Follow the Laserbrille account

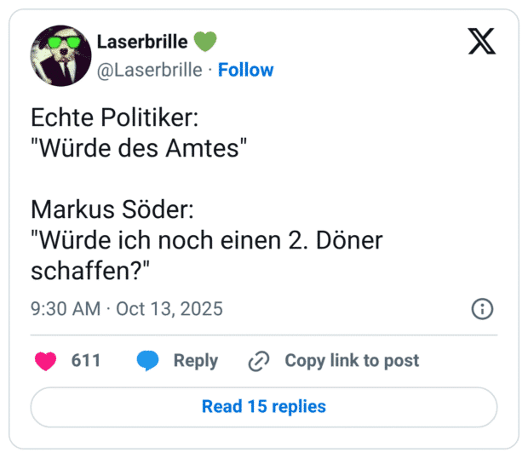[246, 70]
